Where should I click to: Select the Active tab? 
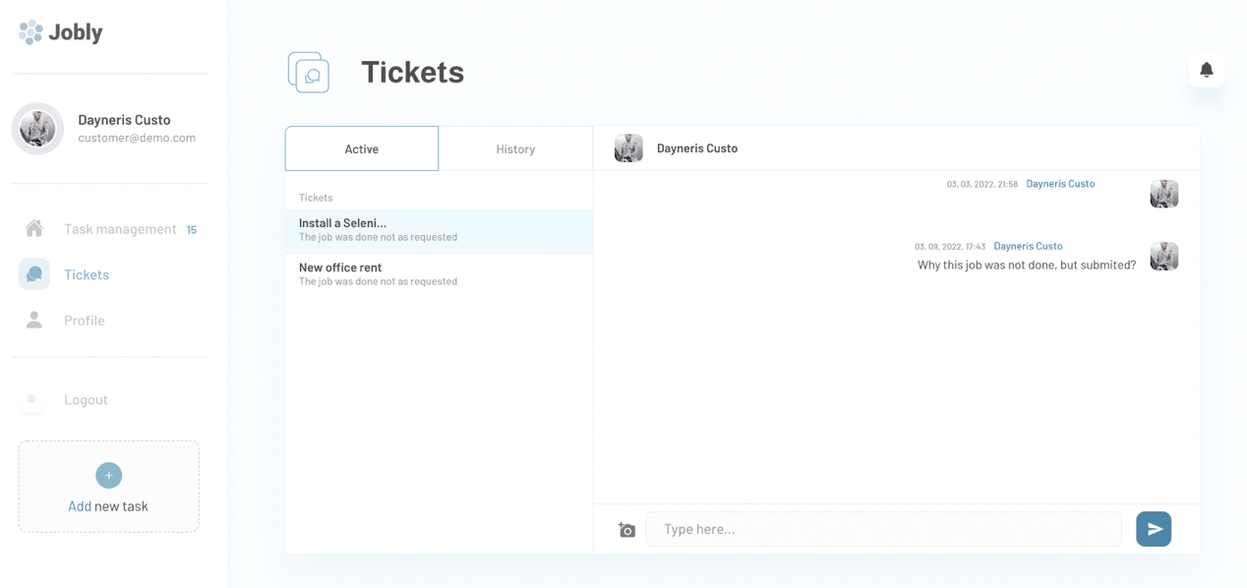pyautogui.click(x=362, y=148)
